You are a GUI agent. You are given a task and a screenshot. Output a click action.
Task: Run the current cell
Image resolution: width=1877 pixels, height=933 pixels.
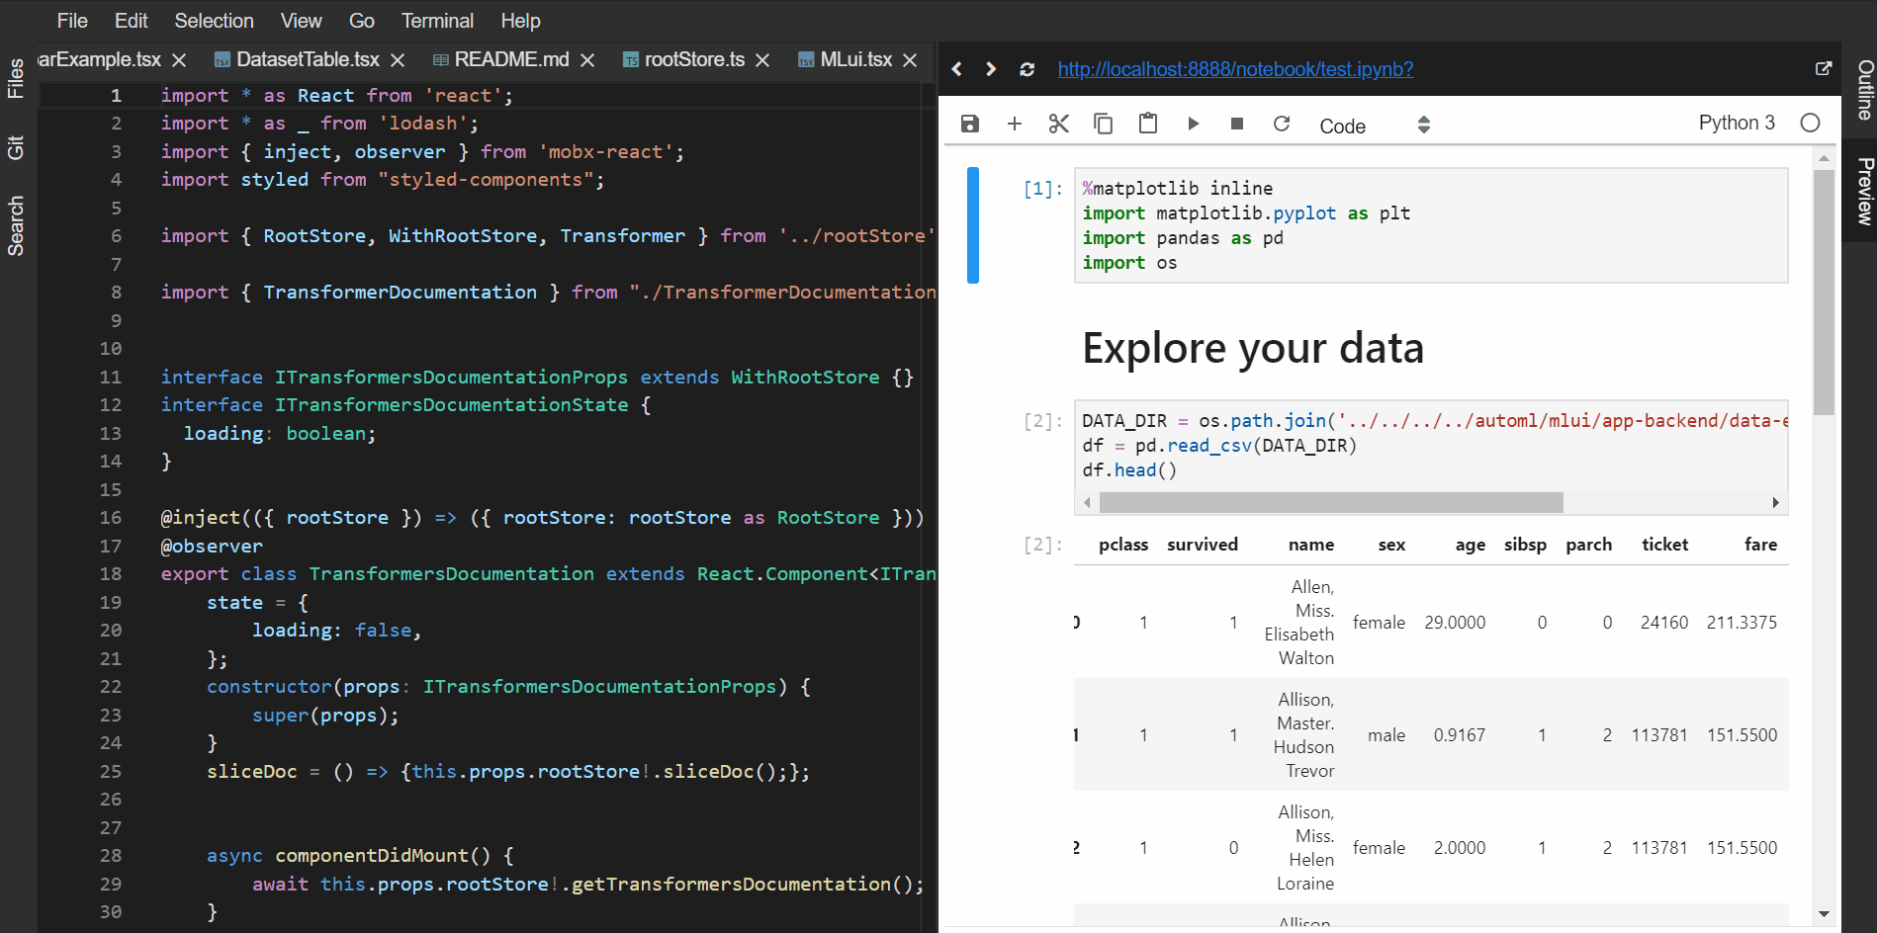pyautogui.click(x=1193, y=124)
